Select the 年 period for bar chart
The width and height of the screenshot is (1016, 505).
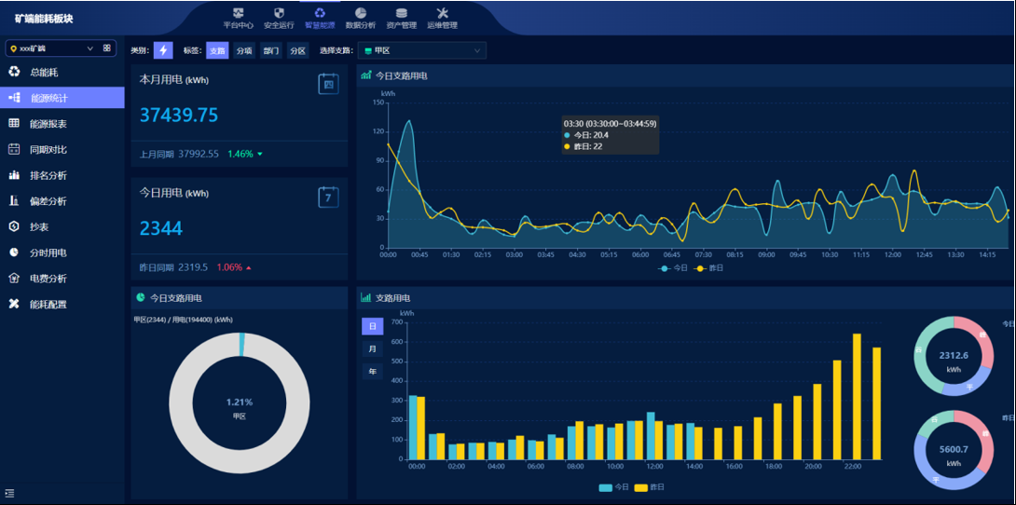[x=372, y=372]
